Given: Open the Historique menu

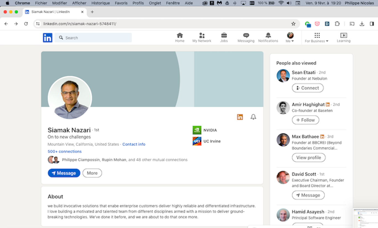Looking at the screenshot, I should [101, 3].
